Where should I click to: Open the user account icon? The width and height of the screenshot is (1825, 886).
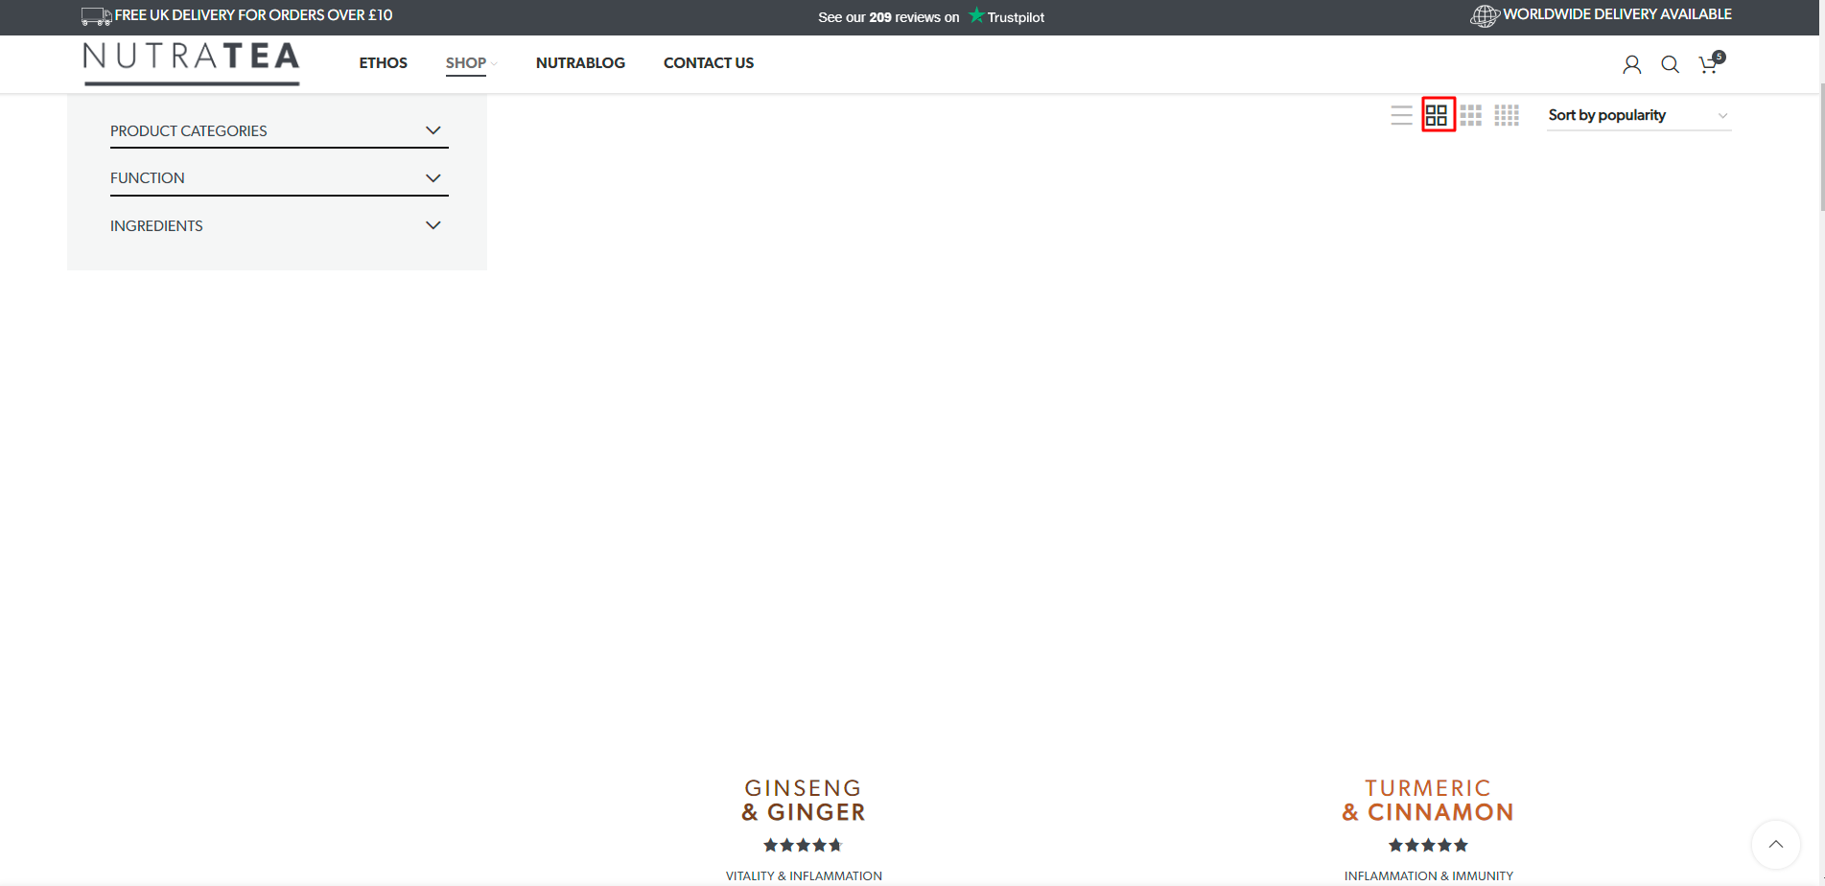1631,64
